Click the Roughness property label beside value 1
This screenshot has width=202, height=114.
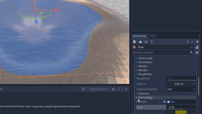143,79
